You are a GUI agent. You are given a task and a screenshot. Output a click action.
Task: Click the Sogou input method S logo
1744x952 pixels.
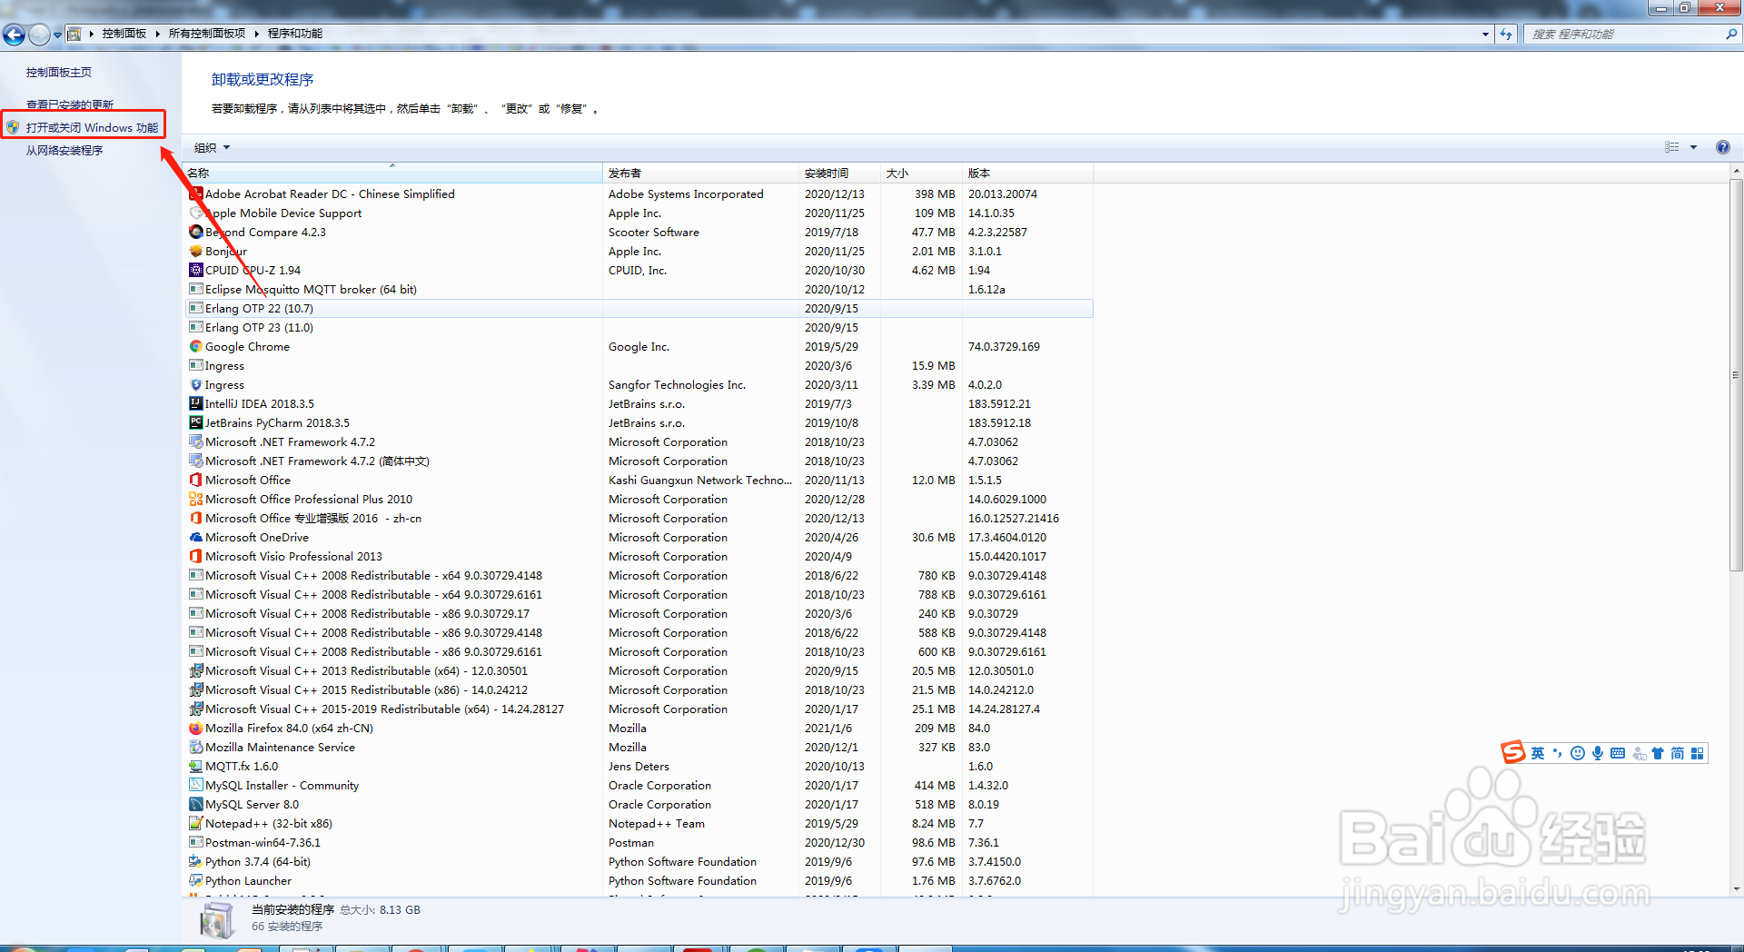tap(1512, 752)
